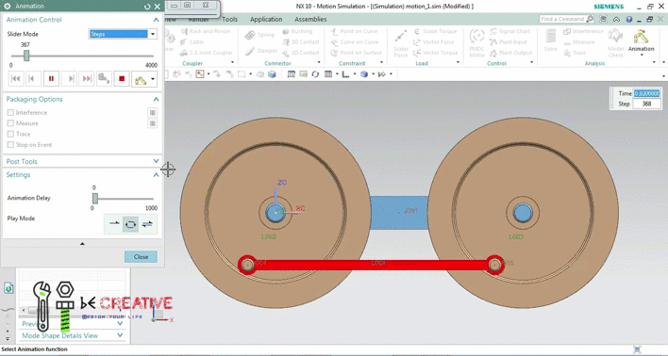
Task: Expand the Coupler group dropdown arrow
Action: point(233,62)
